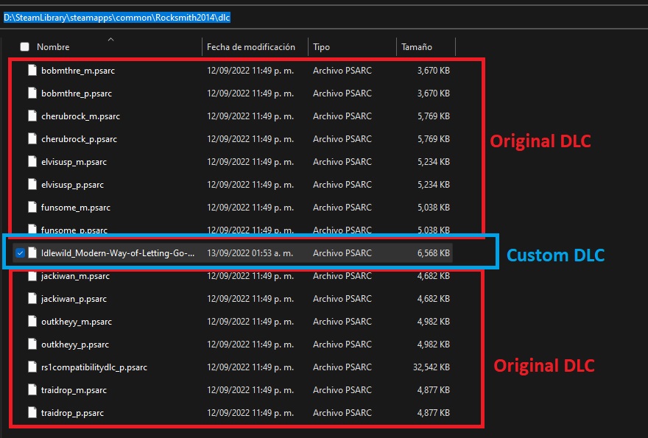Toggle the select-all checkbox in header
The image size is (648, 438).
(x=25, y=47)
